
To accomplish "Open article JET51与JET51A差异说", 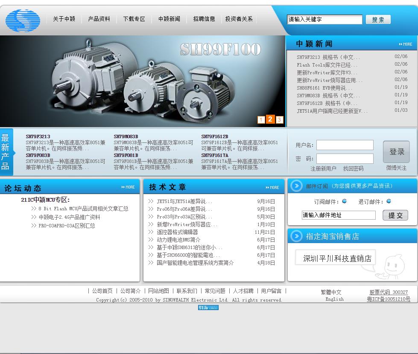I will click(184, 201).
